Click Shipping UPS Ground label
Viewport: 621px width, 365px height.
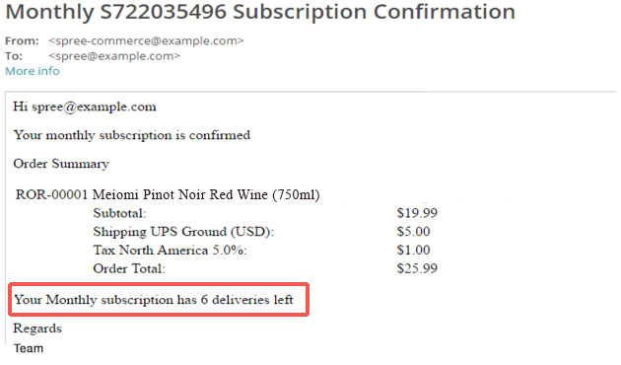(x=183, y=232)
